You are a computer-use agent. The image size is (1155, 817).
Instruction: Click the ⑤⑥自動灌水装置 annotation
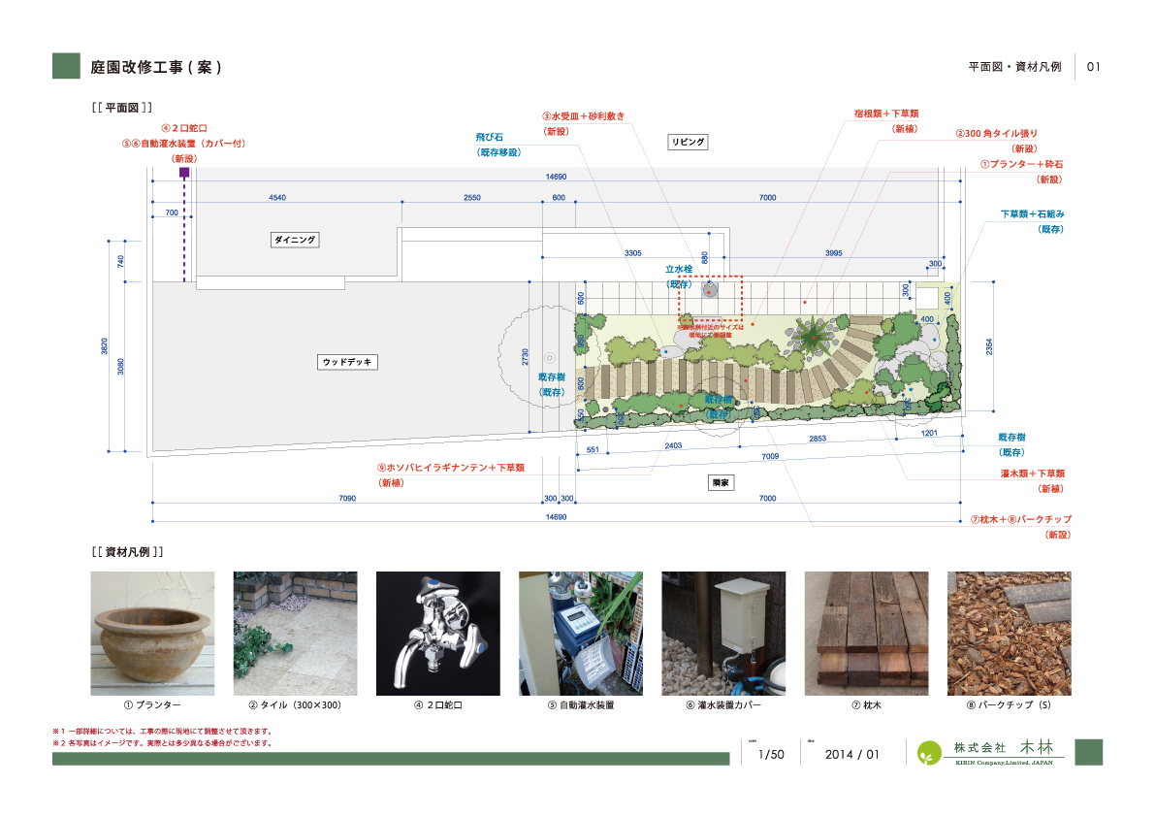pyautogui.click(x=183, y=144)
